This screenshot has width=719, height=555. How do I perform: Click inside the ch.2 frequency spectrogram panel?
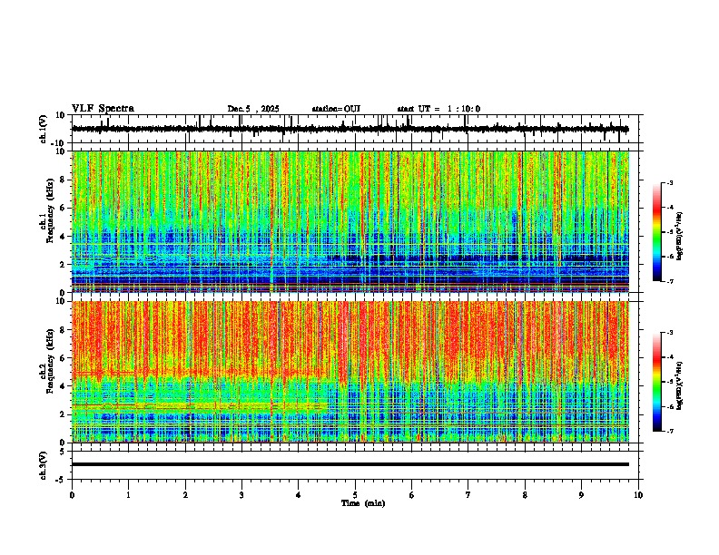click(350, 372)
